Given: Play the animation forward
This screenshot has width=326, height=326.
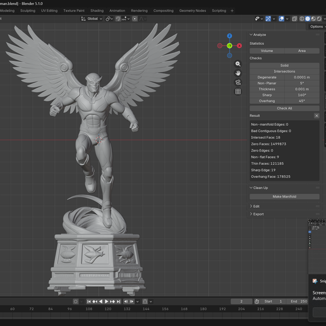Looking at the screenshot, I should click(107, 301).
